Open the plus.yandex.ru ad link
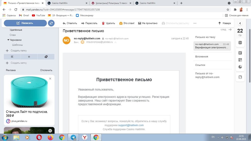Screen dimensions: 251x141 pos(19,121)
